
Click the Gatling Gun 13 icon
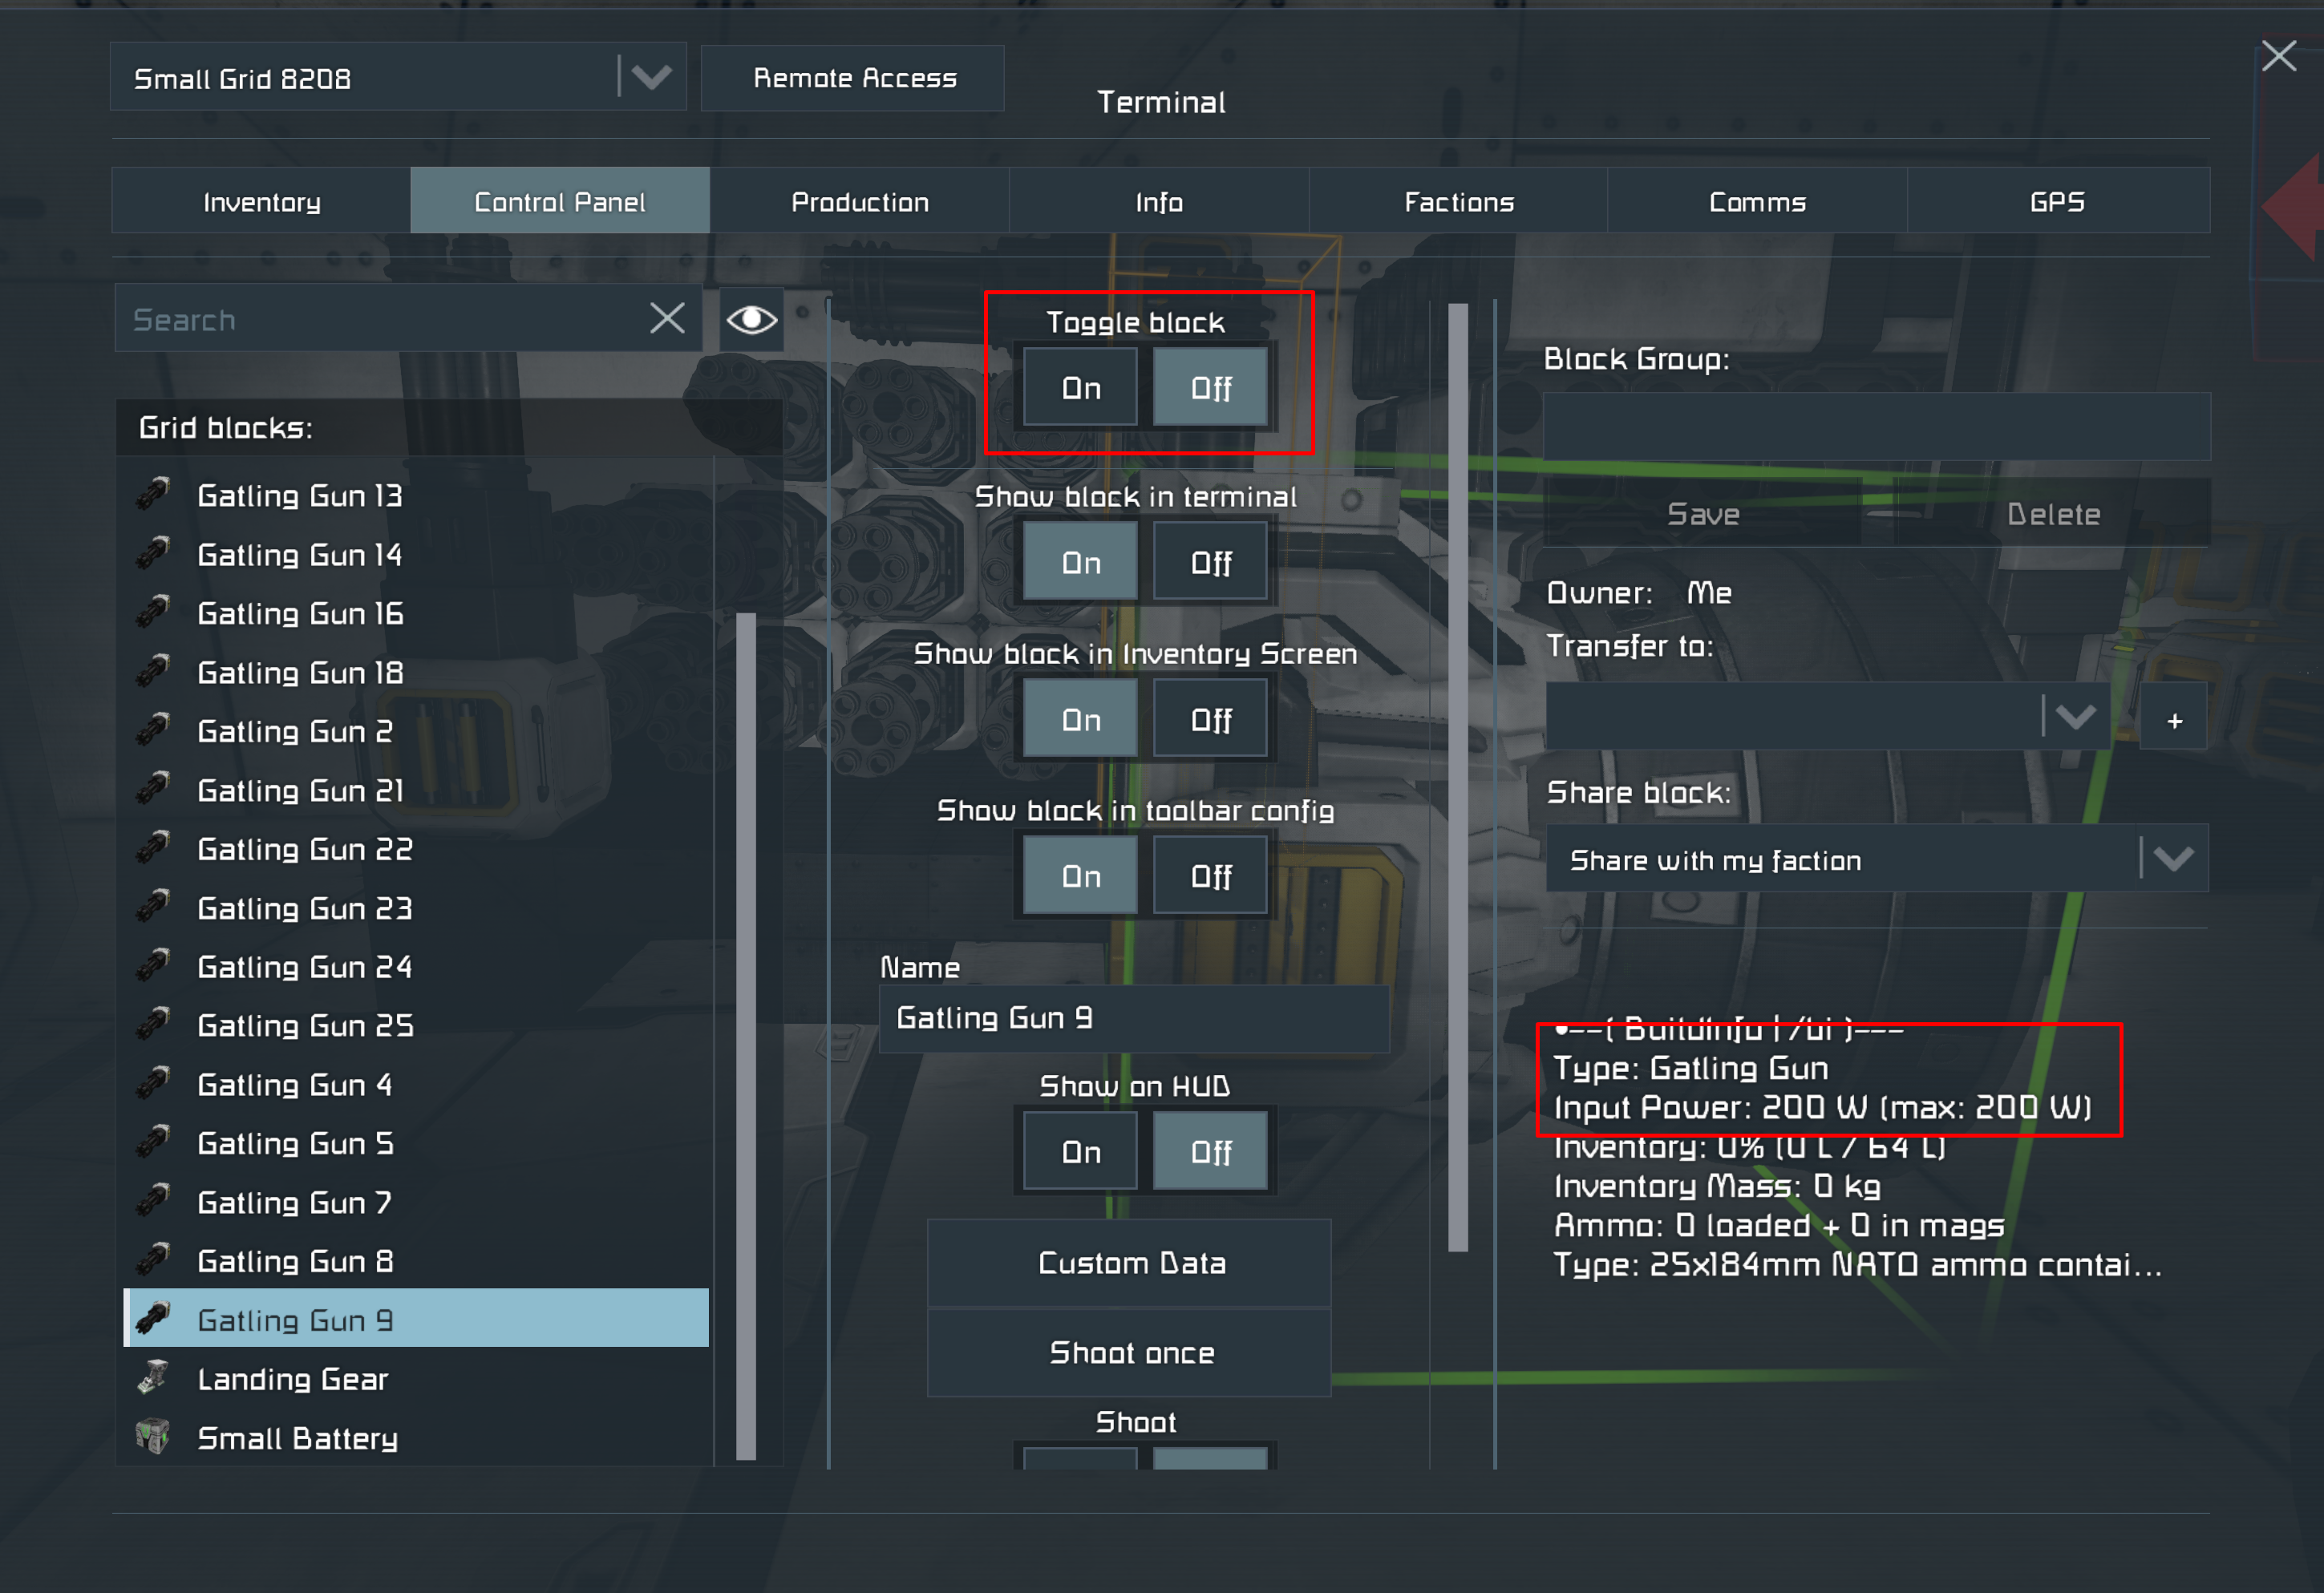pyautogui.click(x=153, y=495)
